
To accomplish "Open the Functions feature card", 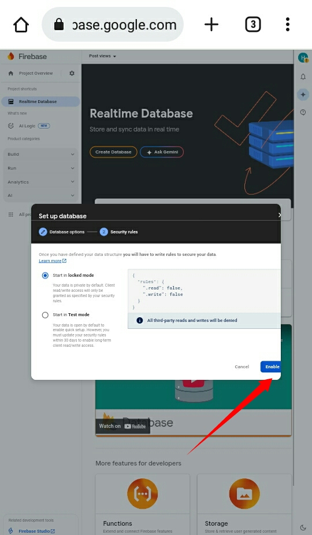I will pos(142,504).
